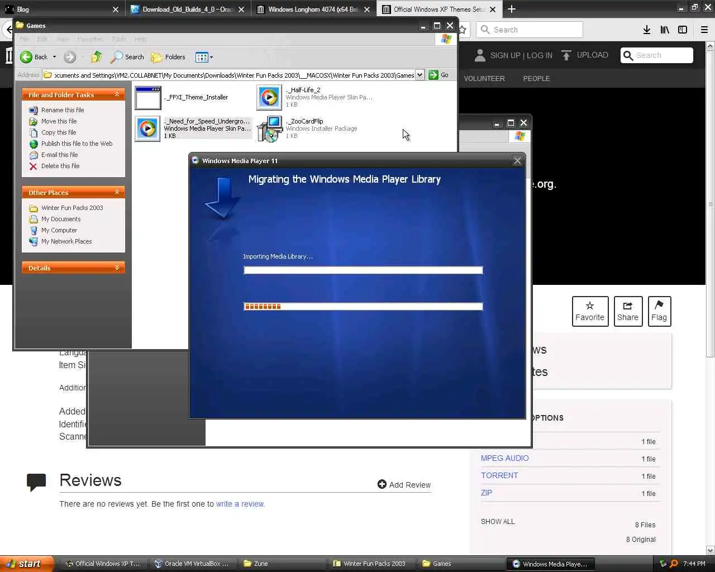Click the archive.org site Search field
Screen dimensions: 715x572
point(657,55)
